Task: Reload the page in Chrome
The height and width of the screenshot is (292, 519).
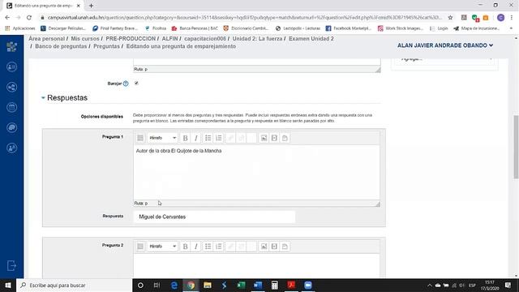Action: tap(29, 18)
